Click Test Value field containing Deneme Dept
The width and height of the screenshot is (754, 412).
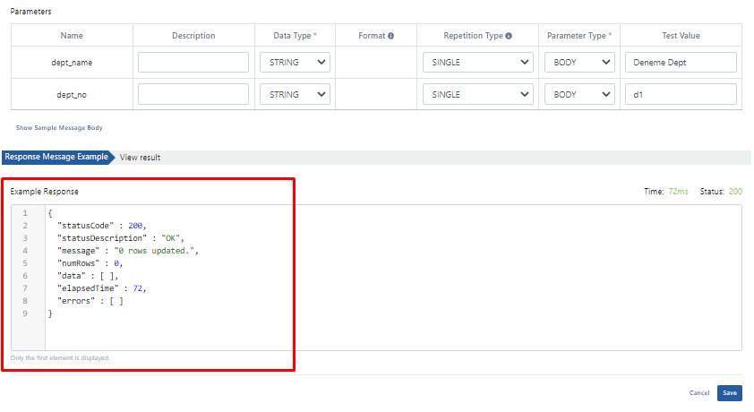pos(681,63)
